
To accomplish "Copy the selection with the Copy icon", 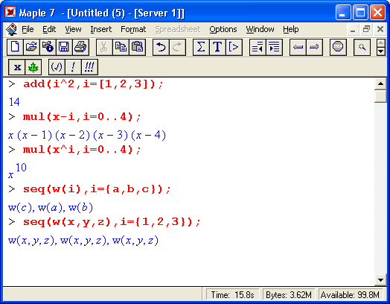I will coord(121,47).
